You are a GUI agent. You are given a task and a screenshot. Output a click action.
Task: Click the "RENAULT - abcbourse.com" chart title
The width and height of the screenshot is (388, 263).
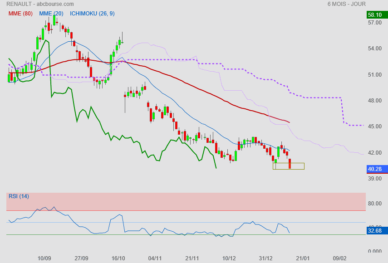tap(40, 4)
